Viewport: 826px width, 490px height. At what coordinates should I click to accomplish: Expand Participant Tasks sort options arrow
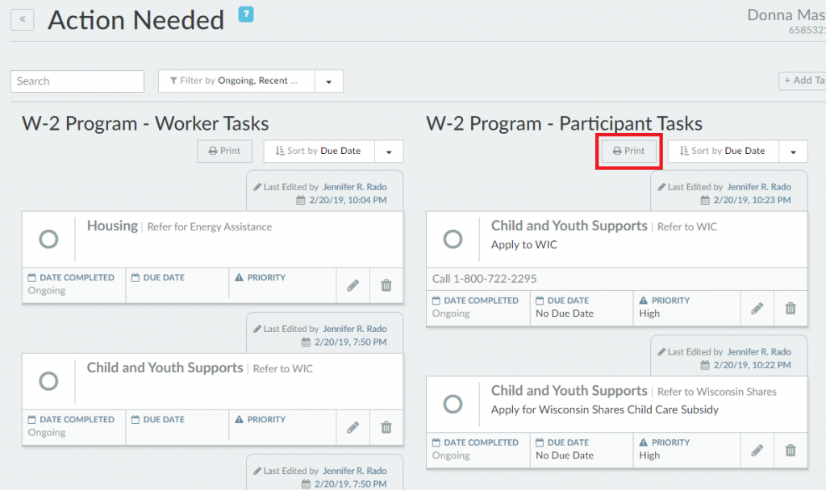793,152
